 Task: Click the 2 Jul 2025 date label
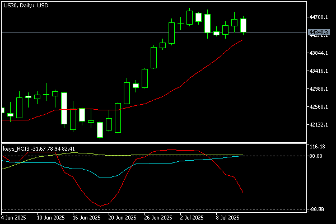coord(192,218)
